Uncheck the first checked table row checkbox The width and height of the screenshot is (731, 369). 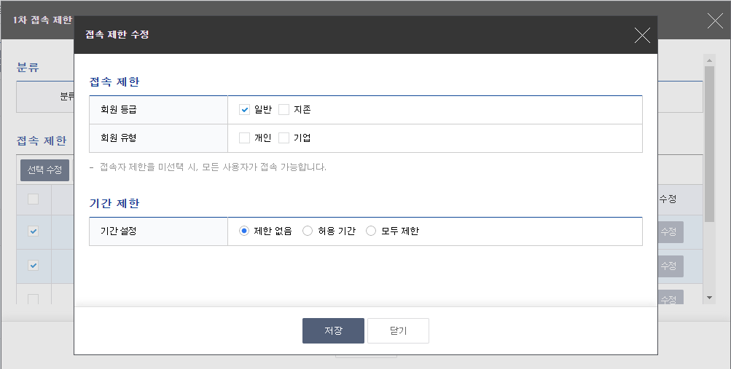pos(34,231)
